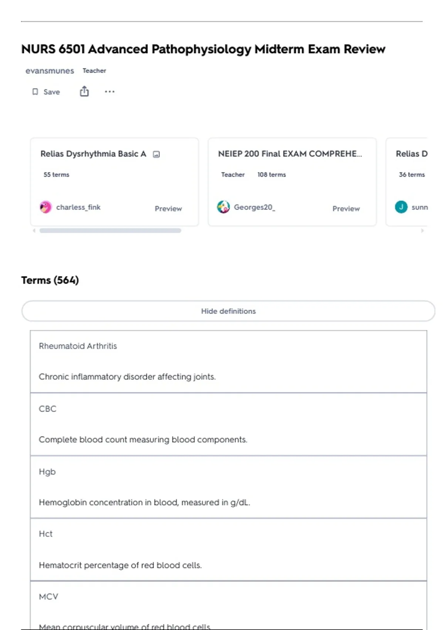Click the carousel right scroll arrow
Viewport: 444px width, 630px height.
pyautogui.click(x=422, y=231)
